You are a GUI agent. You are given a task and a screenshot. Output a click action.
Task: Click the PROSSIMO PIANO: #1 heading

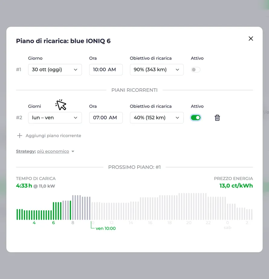coord(134,167)
